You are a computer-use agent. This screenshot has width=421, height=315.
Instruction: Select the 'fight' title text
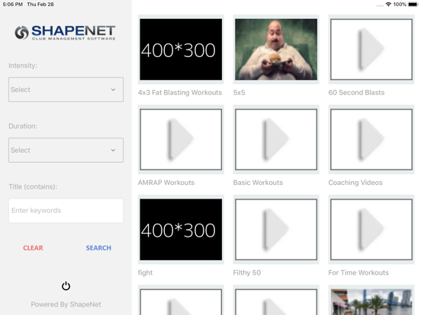pyautogui.click(x=145, y=272)
